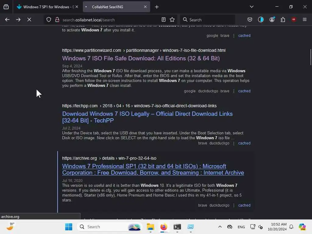This screenshot has width=312, height=234.
Task: Click the toolbar Search field
Action: 207,20
